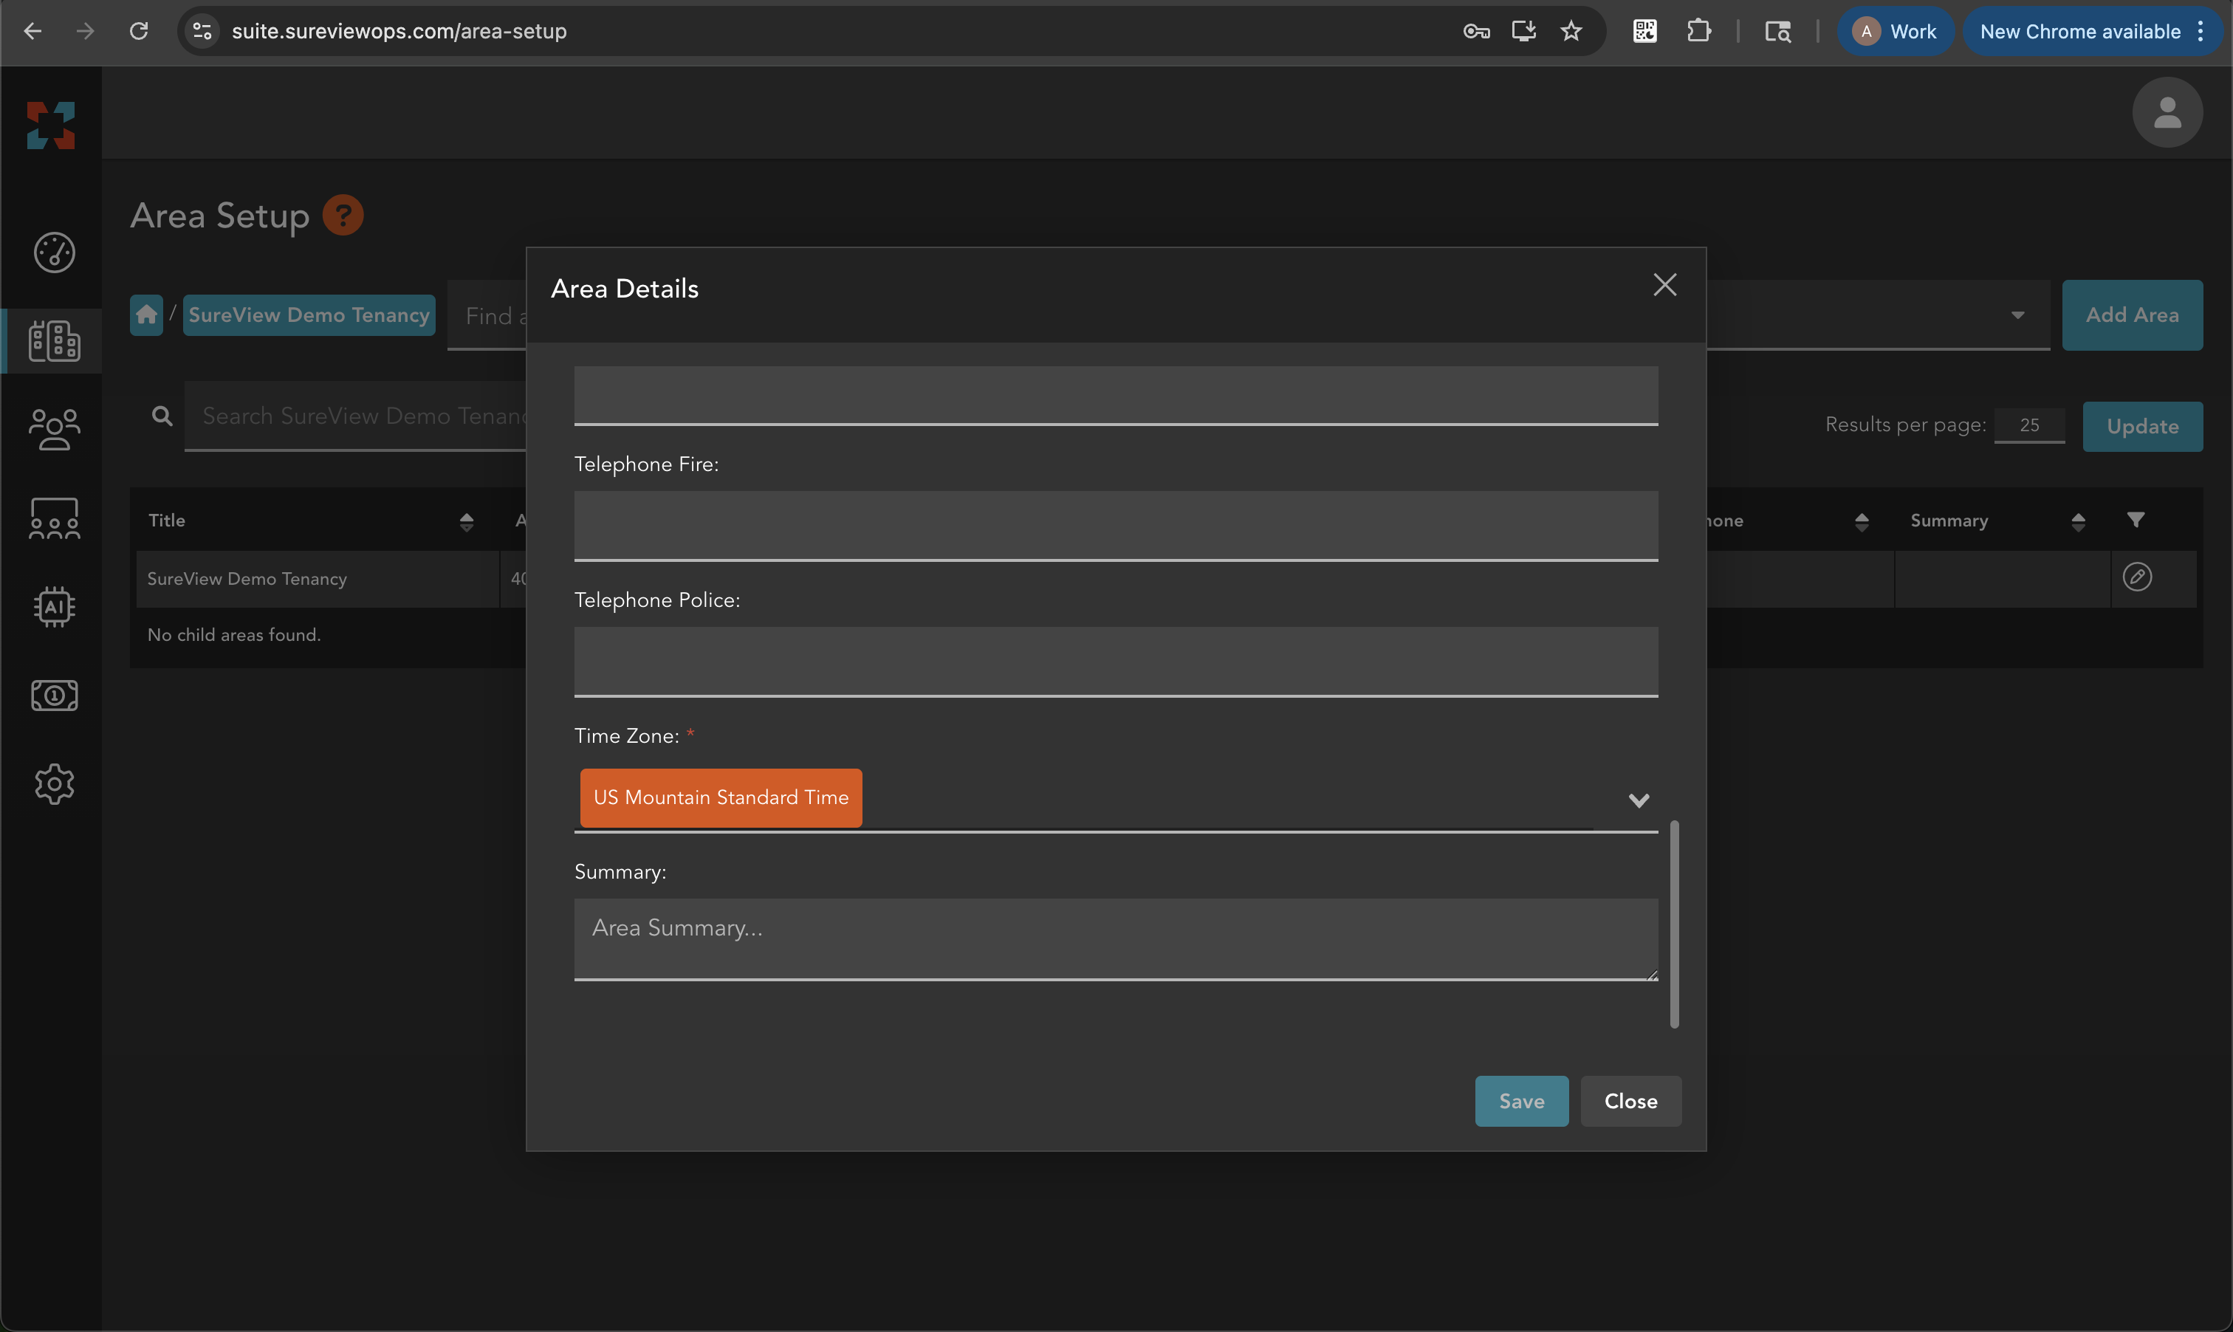Click the Telephone Police input field
The image size is (2233, 1332).
[x=1115, y=661]
